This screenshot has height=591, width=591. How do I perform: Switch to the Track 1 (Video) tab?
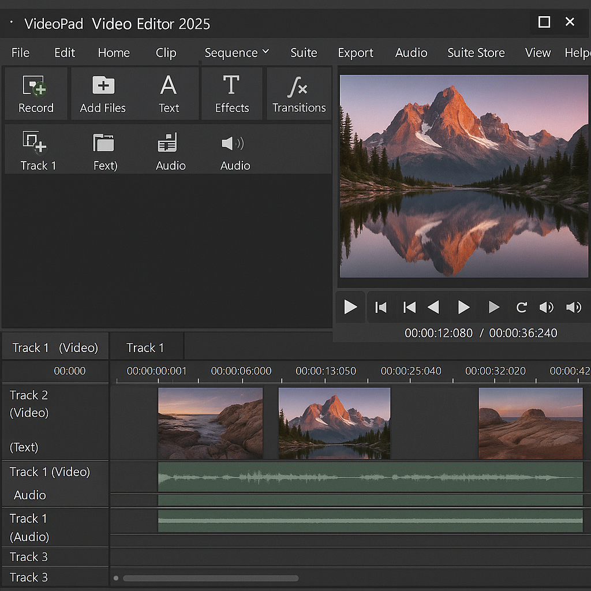tap(55, 347)
